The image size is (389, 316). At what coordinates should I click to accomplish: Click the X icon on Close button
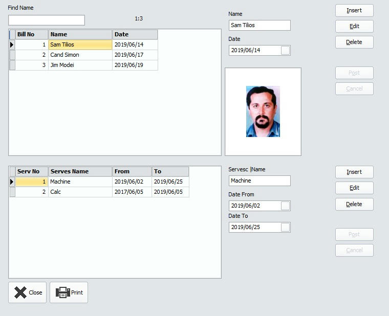[20, 292]
